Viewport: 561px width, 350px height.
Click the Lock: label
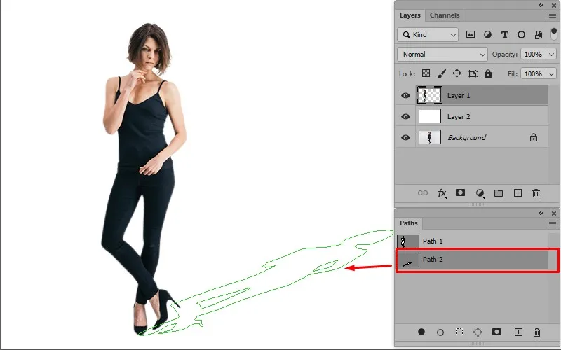(407, 74)
